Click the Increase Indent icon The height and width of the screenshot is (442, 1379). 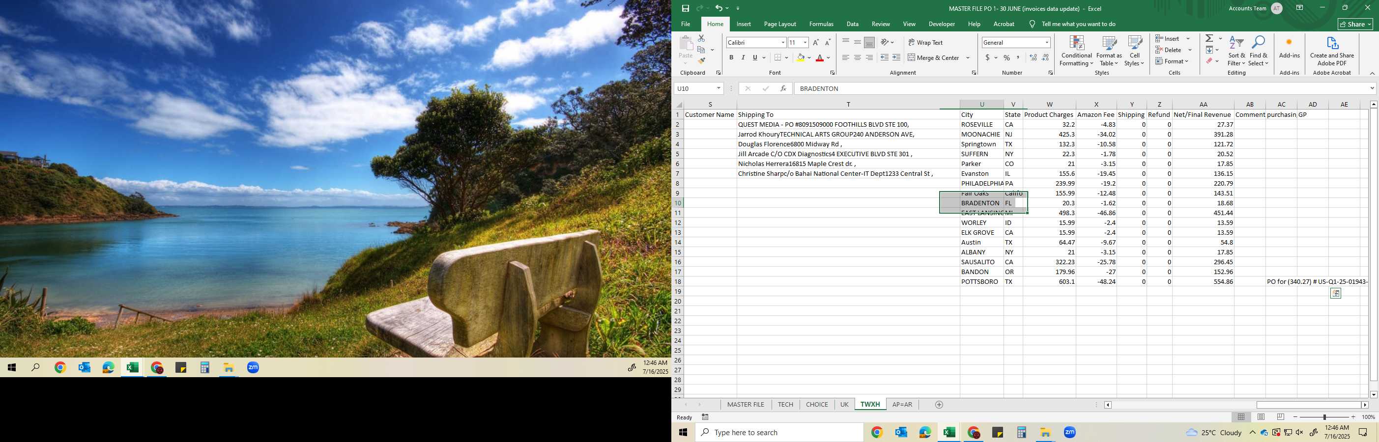coord(897,57)
